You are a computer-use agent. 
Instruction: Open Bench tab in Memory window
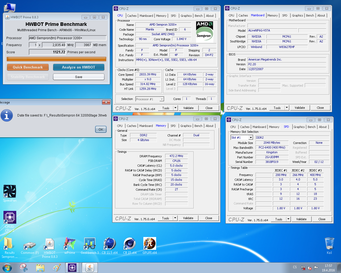[198, 126]
